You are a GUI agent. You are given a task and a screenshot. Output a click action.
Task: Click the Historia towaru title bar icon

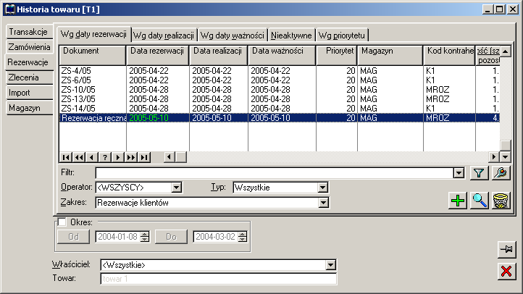10,9
